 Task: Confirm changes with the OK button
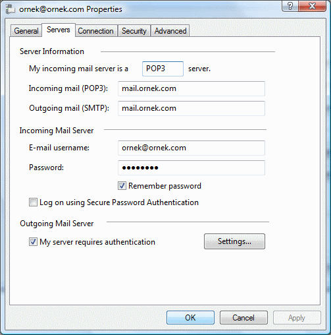[190, 318]
